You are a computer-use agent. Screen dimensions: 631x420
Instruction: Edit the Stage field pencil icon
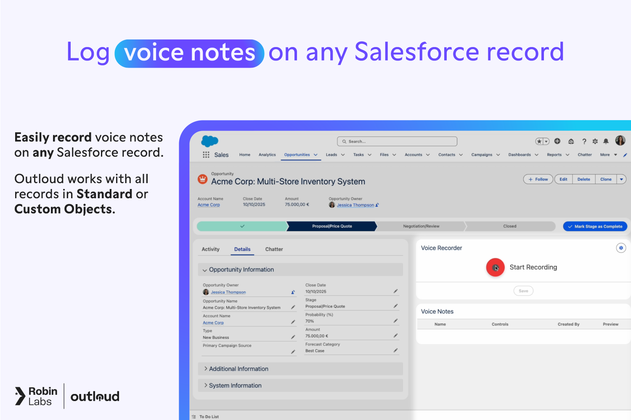pos(395,306)
